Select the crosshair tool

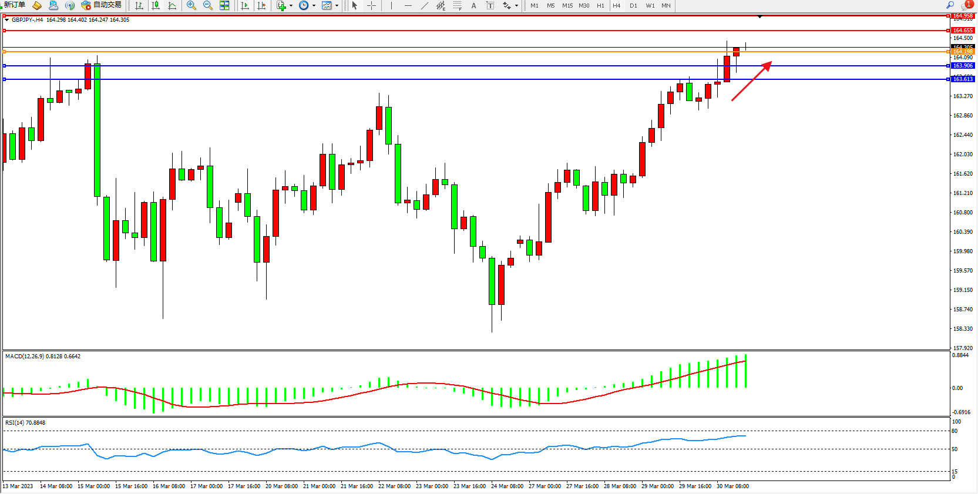[x=371, y=6]
